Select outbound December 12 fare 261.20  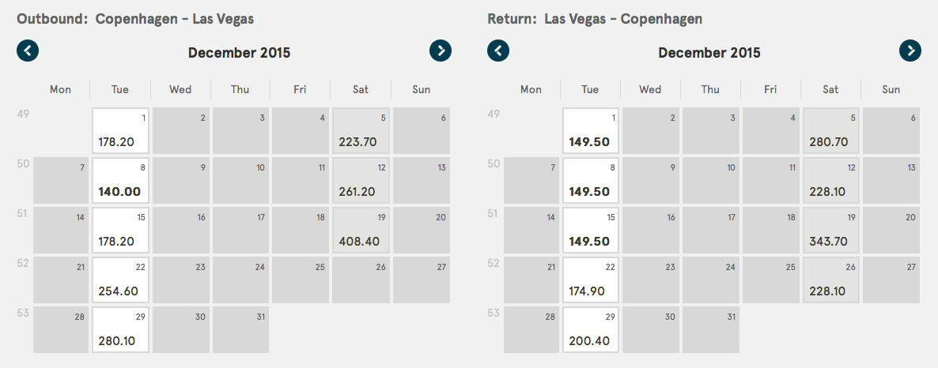[x=361, y=180]
